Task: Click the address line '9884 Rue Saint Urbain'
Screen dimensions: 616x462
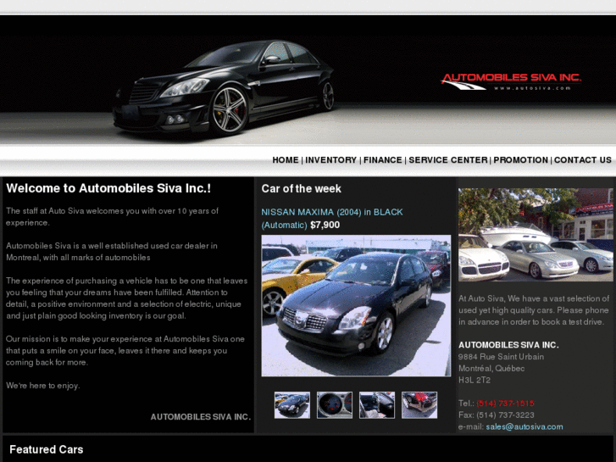Action: 501,357
